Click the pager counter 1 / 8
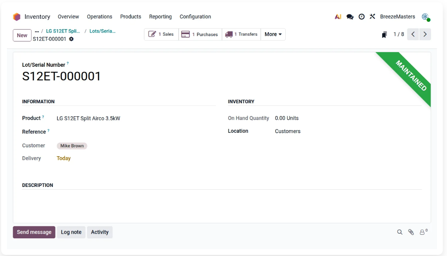This screenshot has height=256, width=447. point(398,35)
